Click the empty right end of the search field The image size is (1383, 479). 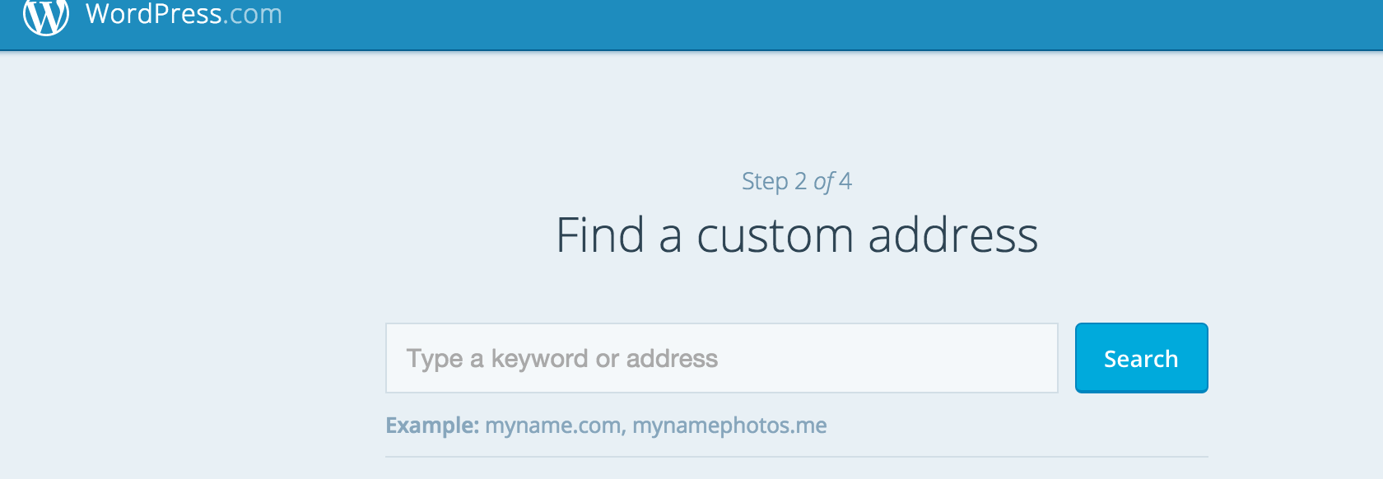coord(988,358)
